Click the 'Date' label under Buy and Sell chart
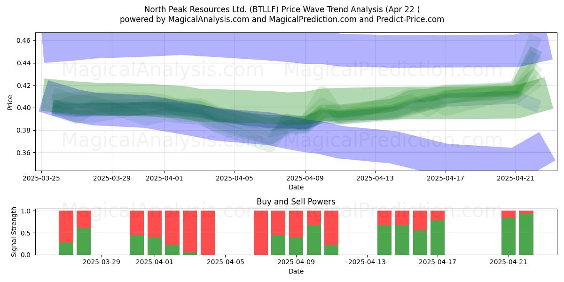The height and width of the screenshot is (282, 564). 296,271
